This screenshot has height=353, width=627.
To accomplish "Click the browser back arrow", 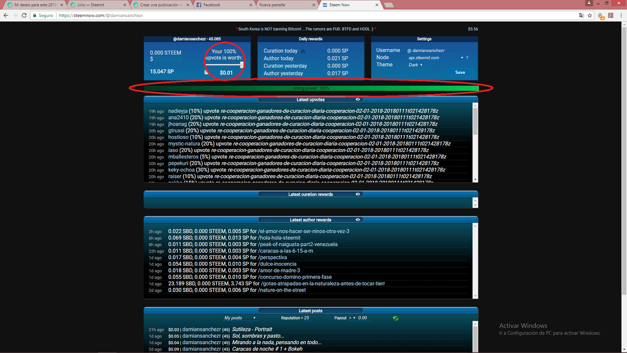I will [x=6, y=16].
